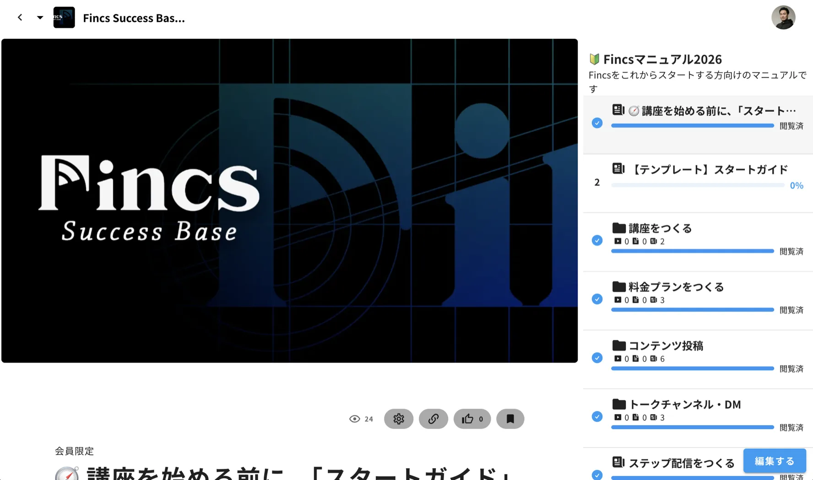Click the progress bar of 講座をつくる

(692, 251)
